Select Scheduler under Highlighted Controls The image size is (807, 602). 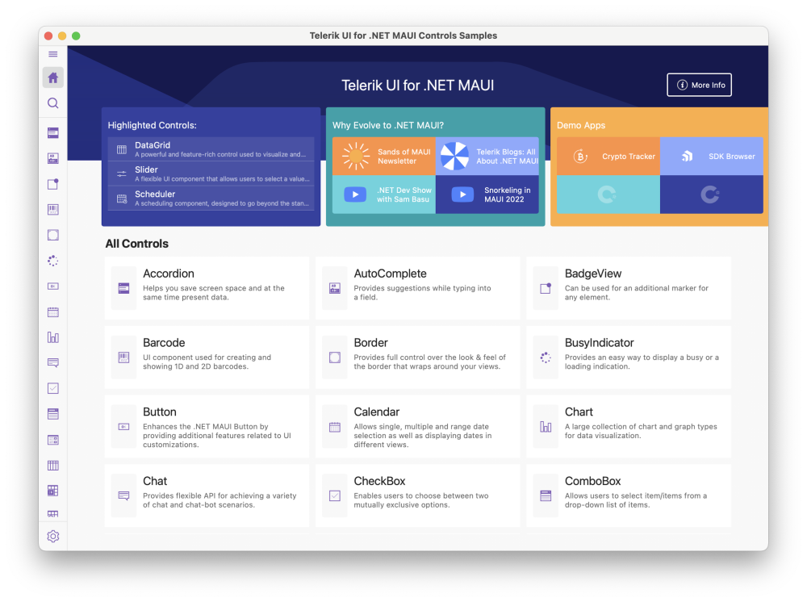click(211, 199)
